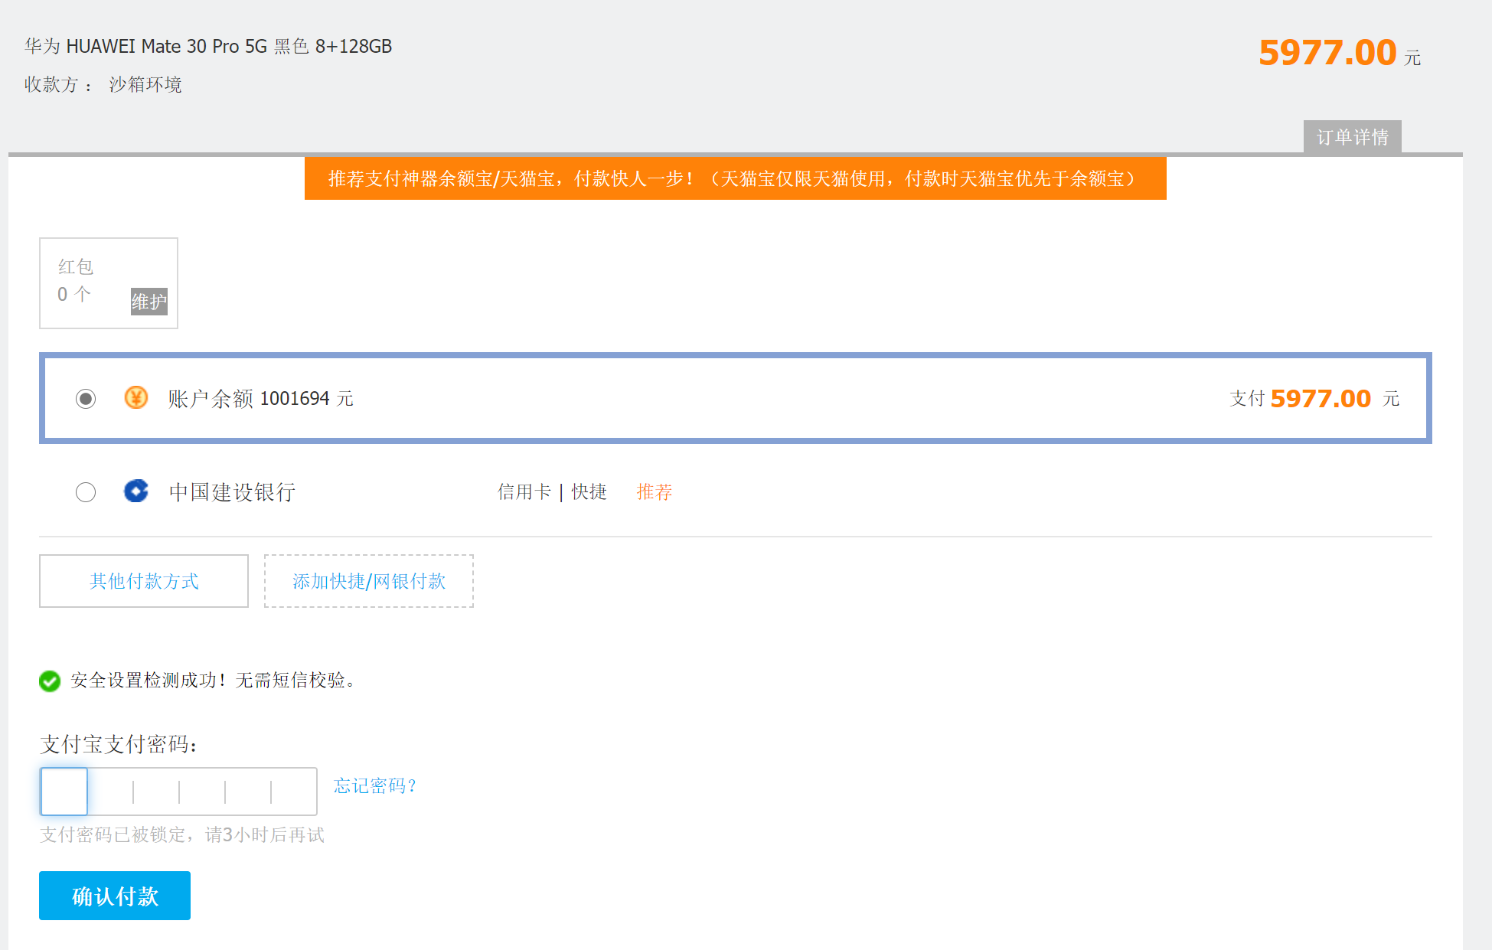Click the 信用卡 | 快捷 label text

tap(552, 491)
